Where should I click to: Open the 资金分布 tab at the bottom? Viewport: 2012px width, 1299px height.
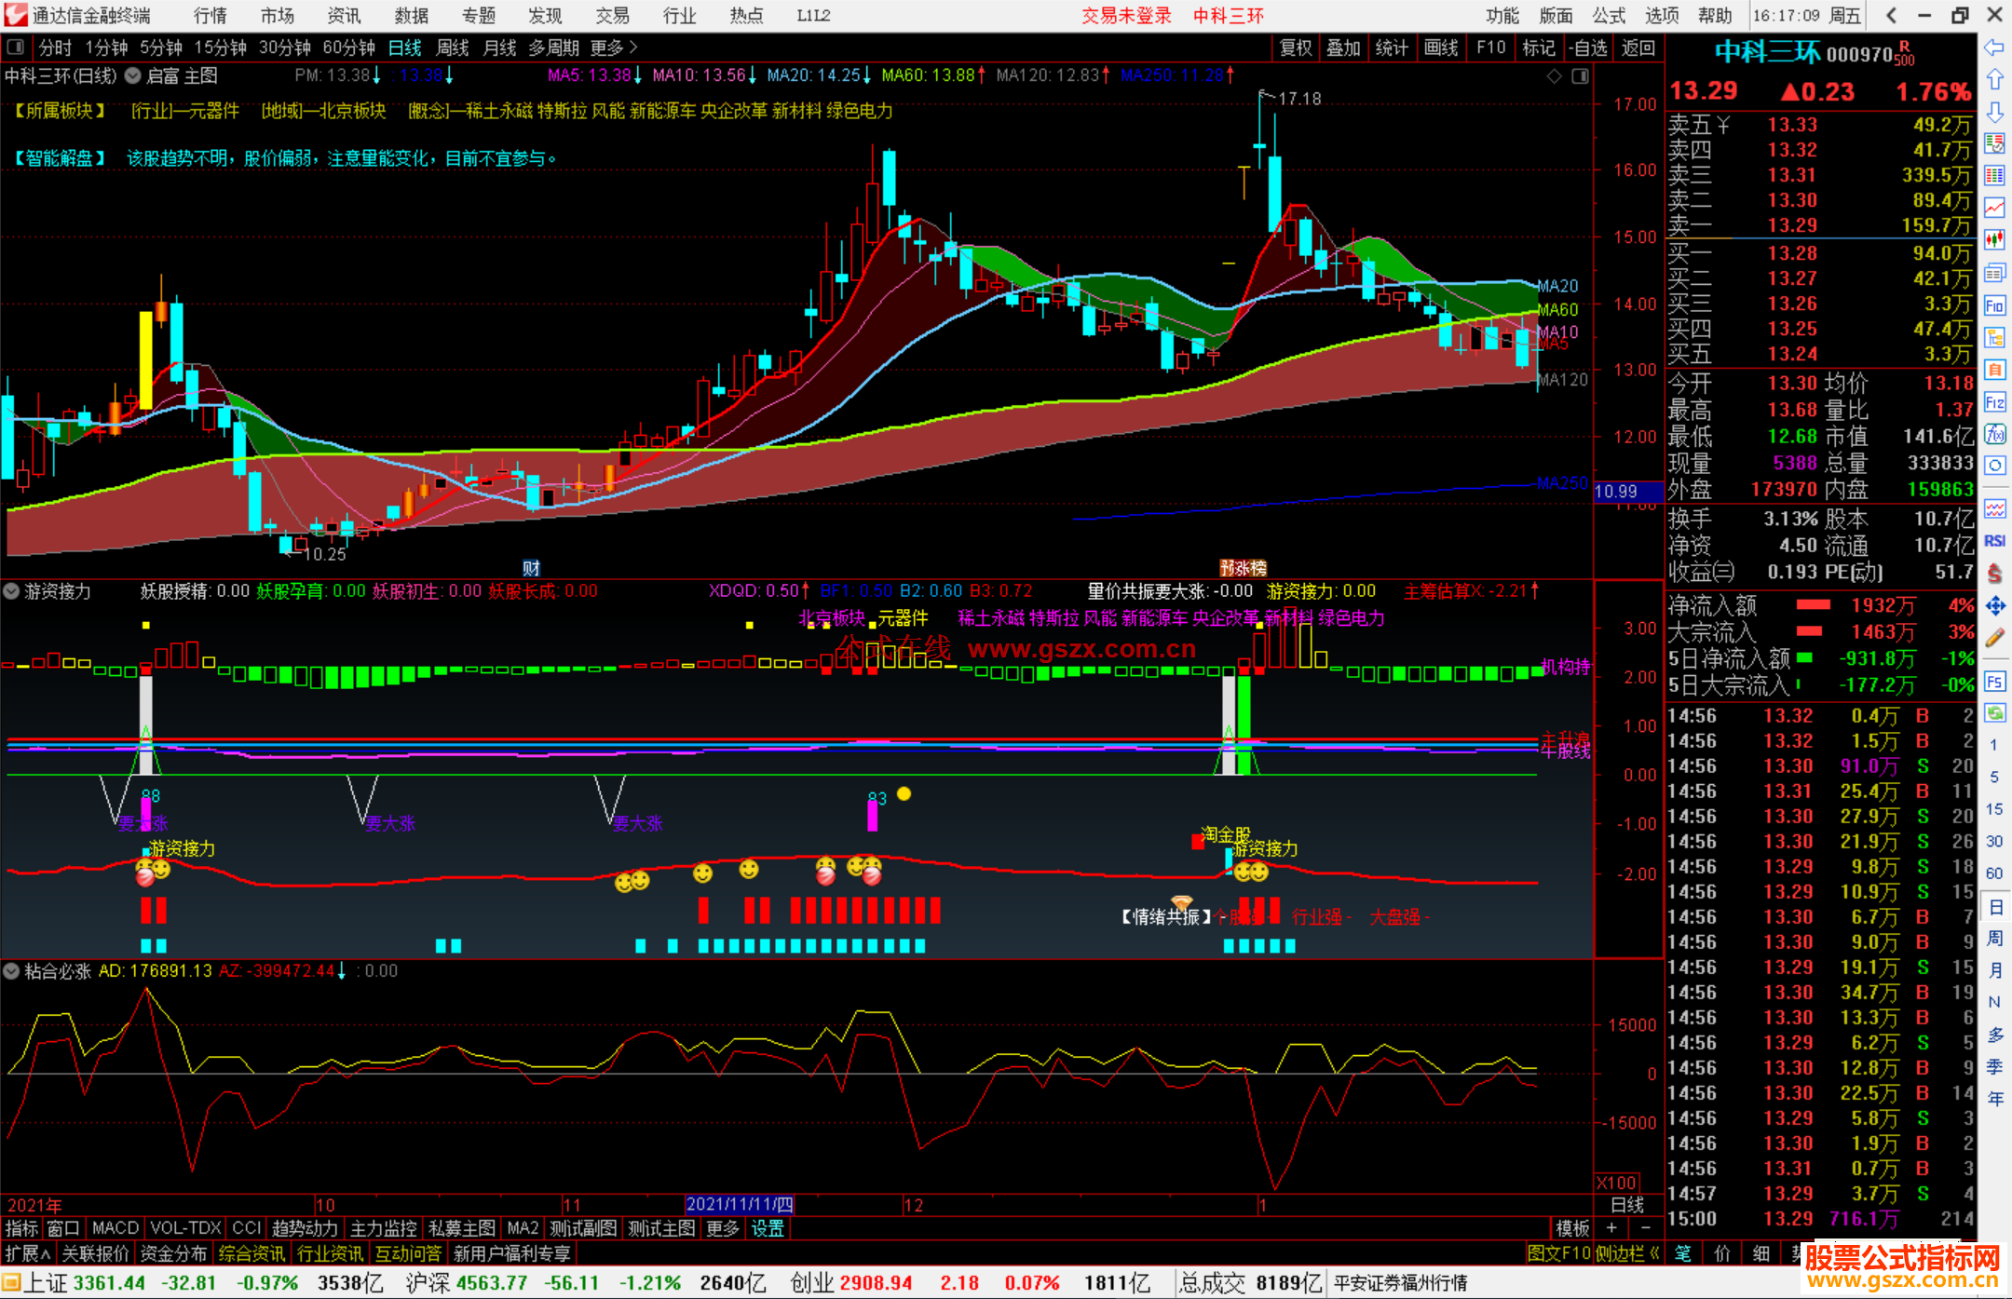pyautogui.click(x=174, y=1253)
